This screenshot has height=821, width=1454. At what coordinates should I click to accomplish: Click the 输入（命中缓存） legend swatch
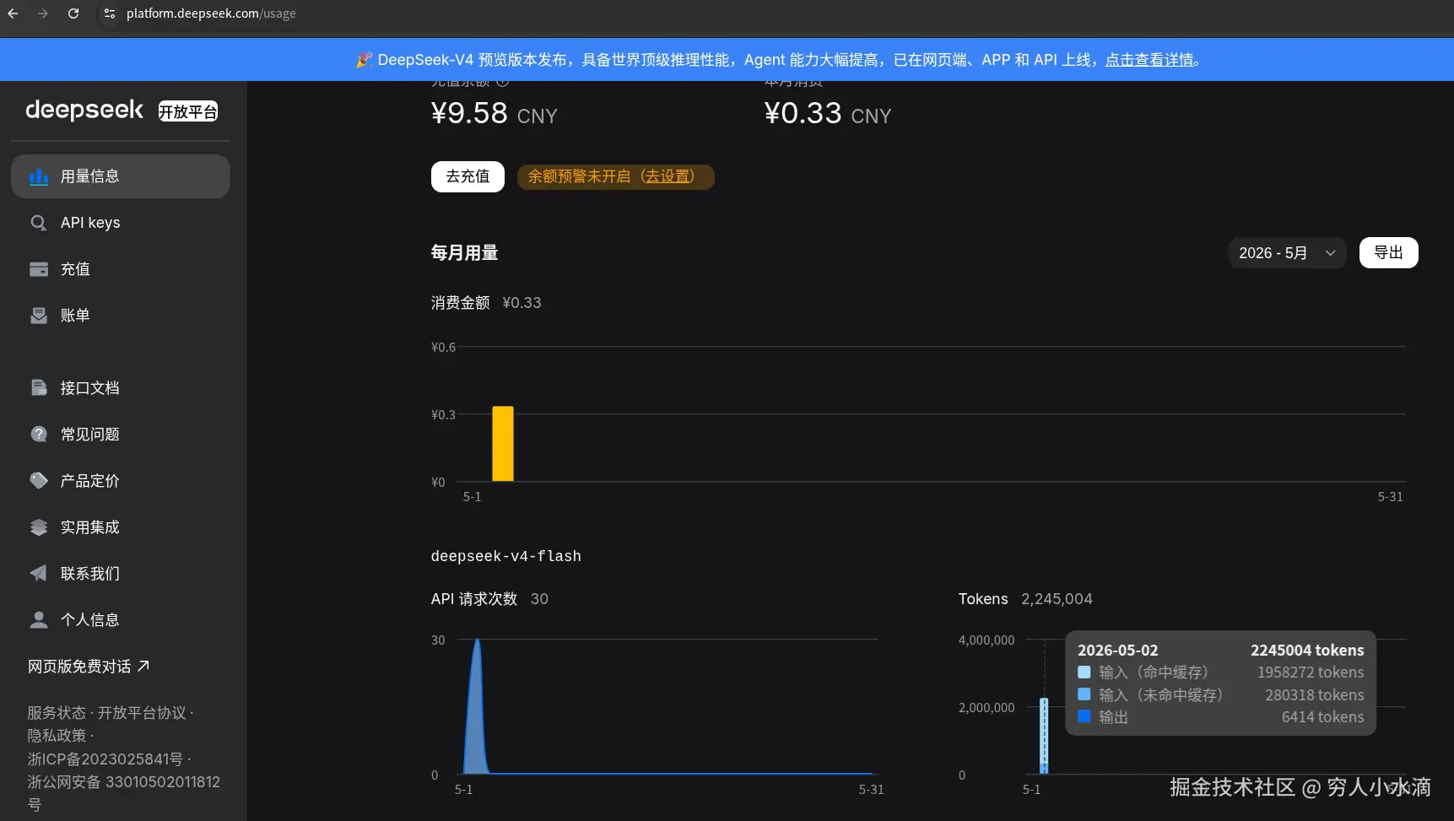click(x=1084, y=672)
